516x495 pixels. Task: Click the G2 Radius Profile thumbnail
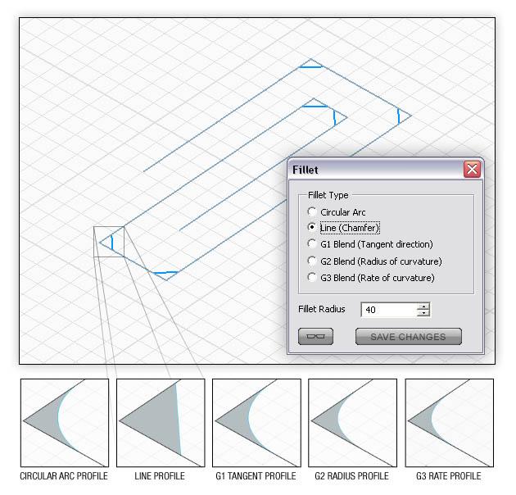352,423
